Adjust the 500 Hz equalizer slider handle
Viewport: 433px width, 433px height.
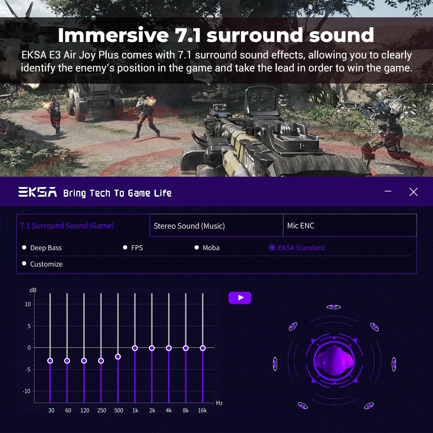(118, 357)
